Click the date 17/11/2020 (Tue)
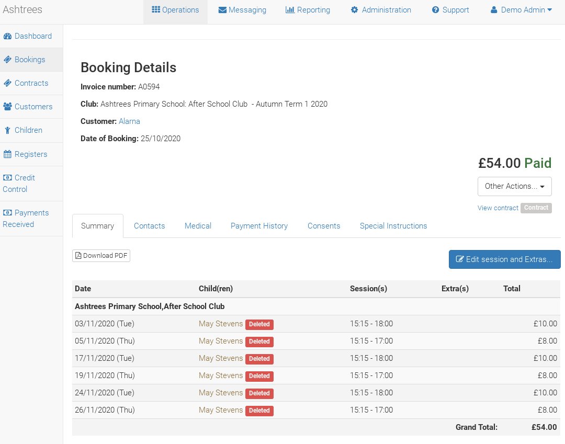The image size is (565, 444). (x=105, y=358)
